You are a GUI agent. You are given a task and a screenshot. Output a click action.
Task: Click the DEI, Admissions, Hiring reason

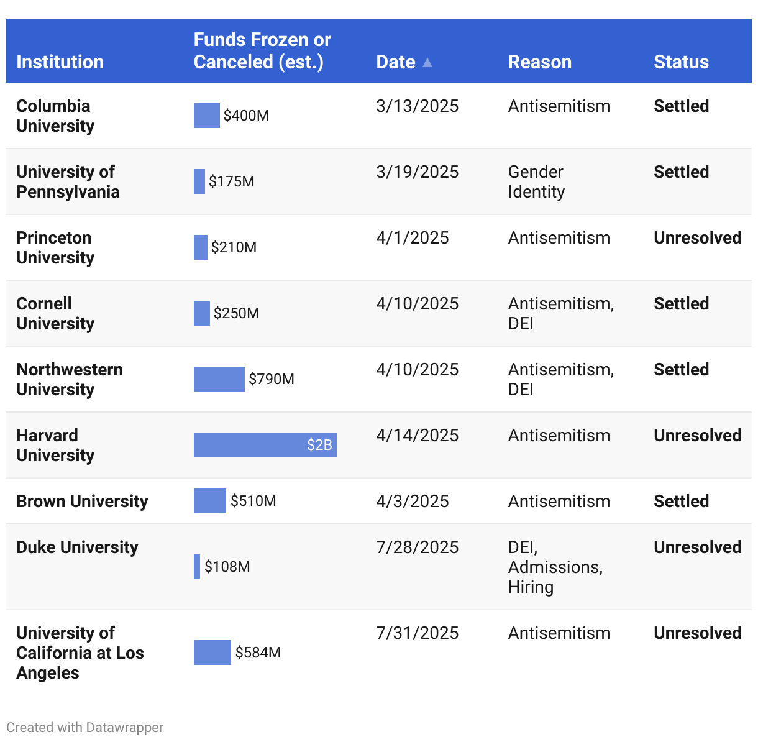[x=555, y=567]
